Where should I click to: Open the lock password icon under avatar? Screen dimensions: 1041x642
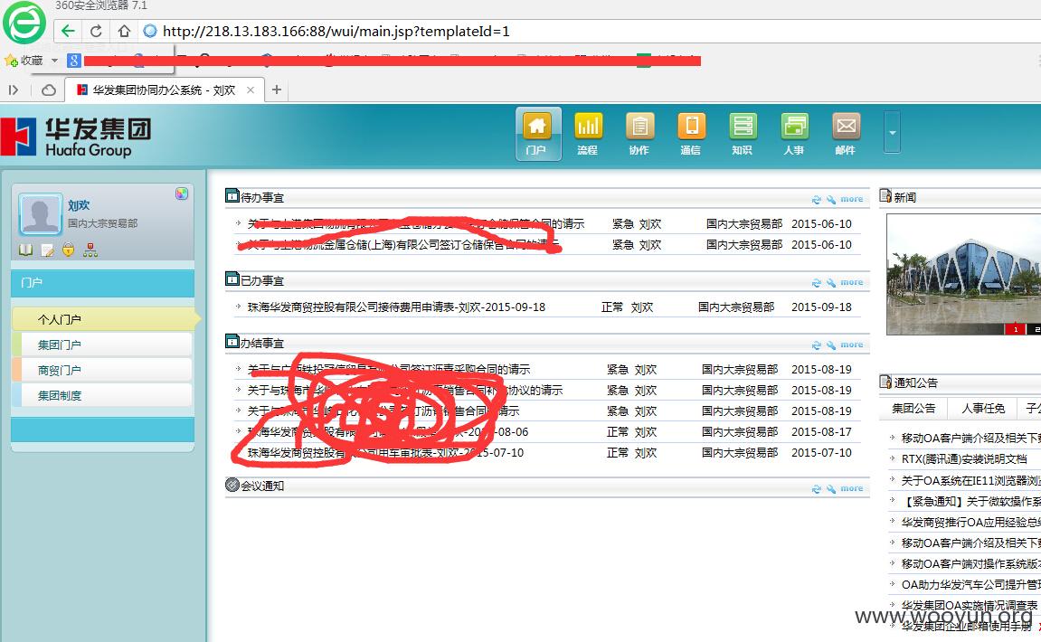point(69,250)
